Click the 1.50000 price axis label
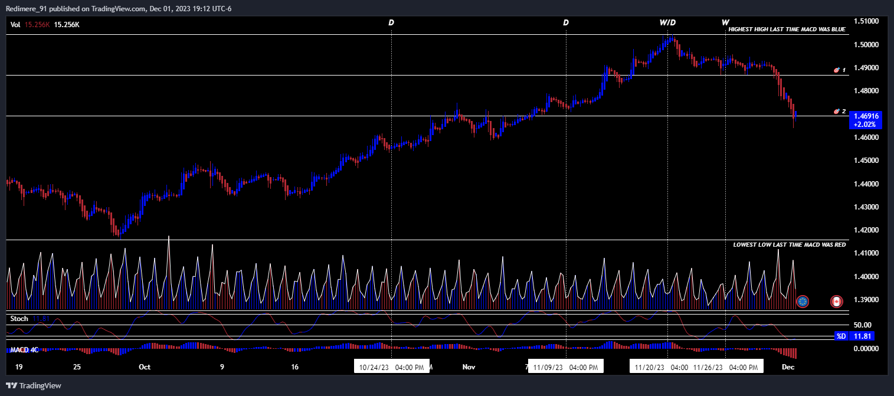The height and width of the screenshot is (396, 894). click(x=866, y=45)
